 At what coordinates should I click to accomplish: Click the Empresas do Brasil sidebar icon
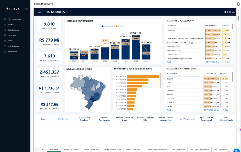point(4,19)
